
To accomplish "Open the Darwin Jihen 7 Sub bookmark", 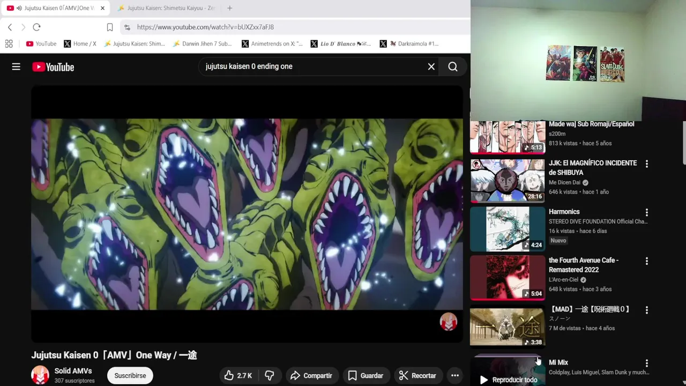I will pos(202,43).
